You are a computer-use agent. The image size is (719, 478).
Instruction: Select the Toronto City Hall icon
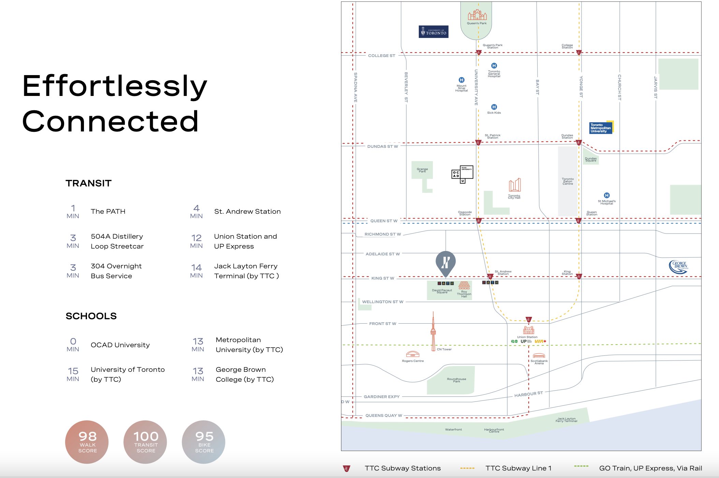(x=515, y=185)
